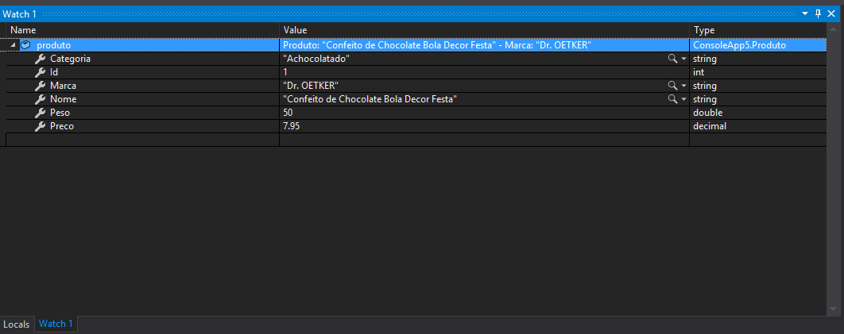844x334 pixels.
Task: Open the Watch 1 window position menu
Action: pos(805,14)
